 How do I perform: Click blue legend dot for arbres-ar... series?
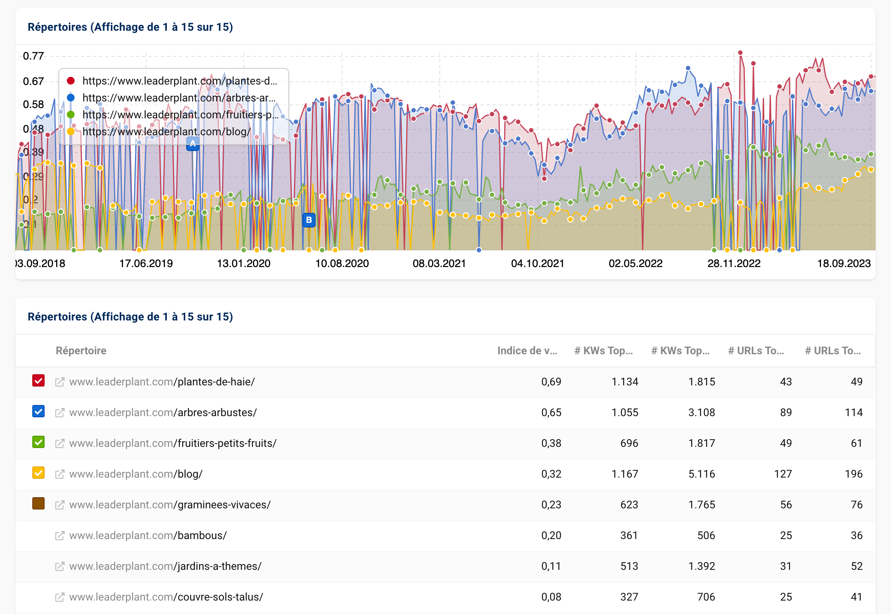click(x=71, y=98)
